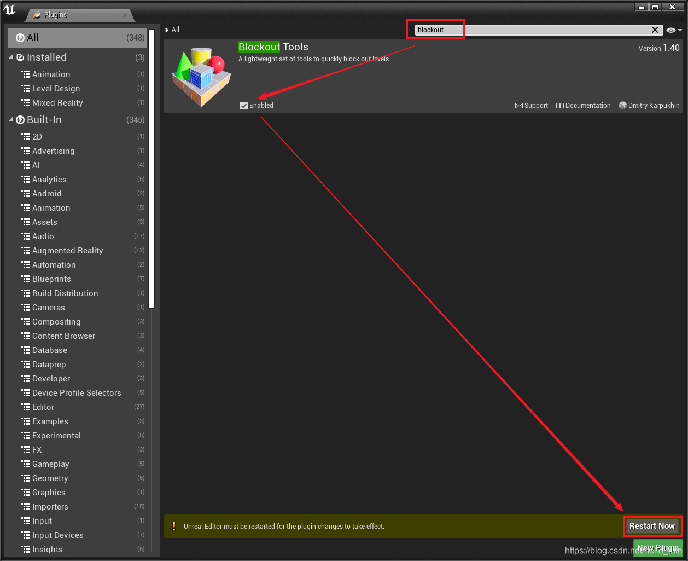This screenshot has height=561, width=688.
Task: Click the Blockout Tools plugin thumbnail
Action: pyautogui.click(x=201, y=76)
